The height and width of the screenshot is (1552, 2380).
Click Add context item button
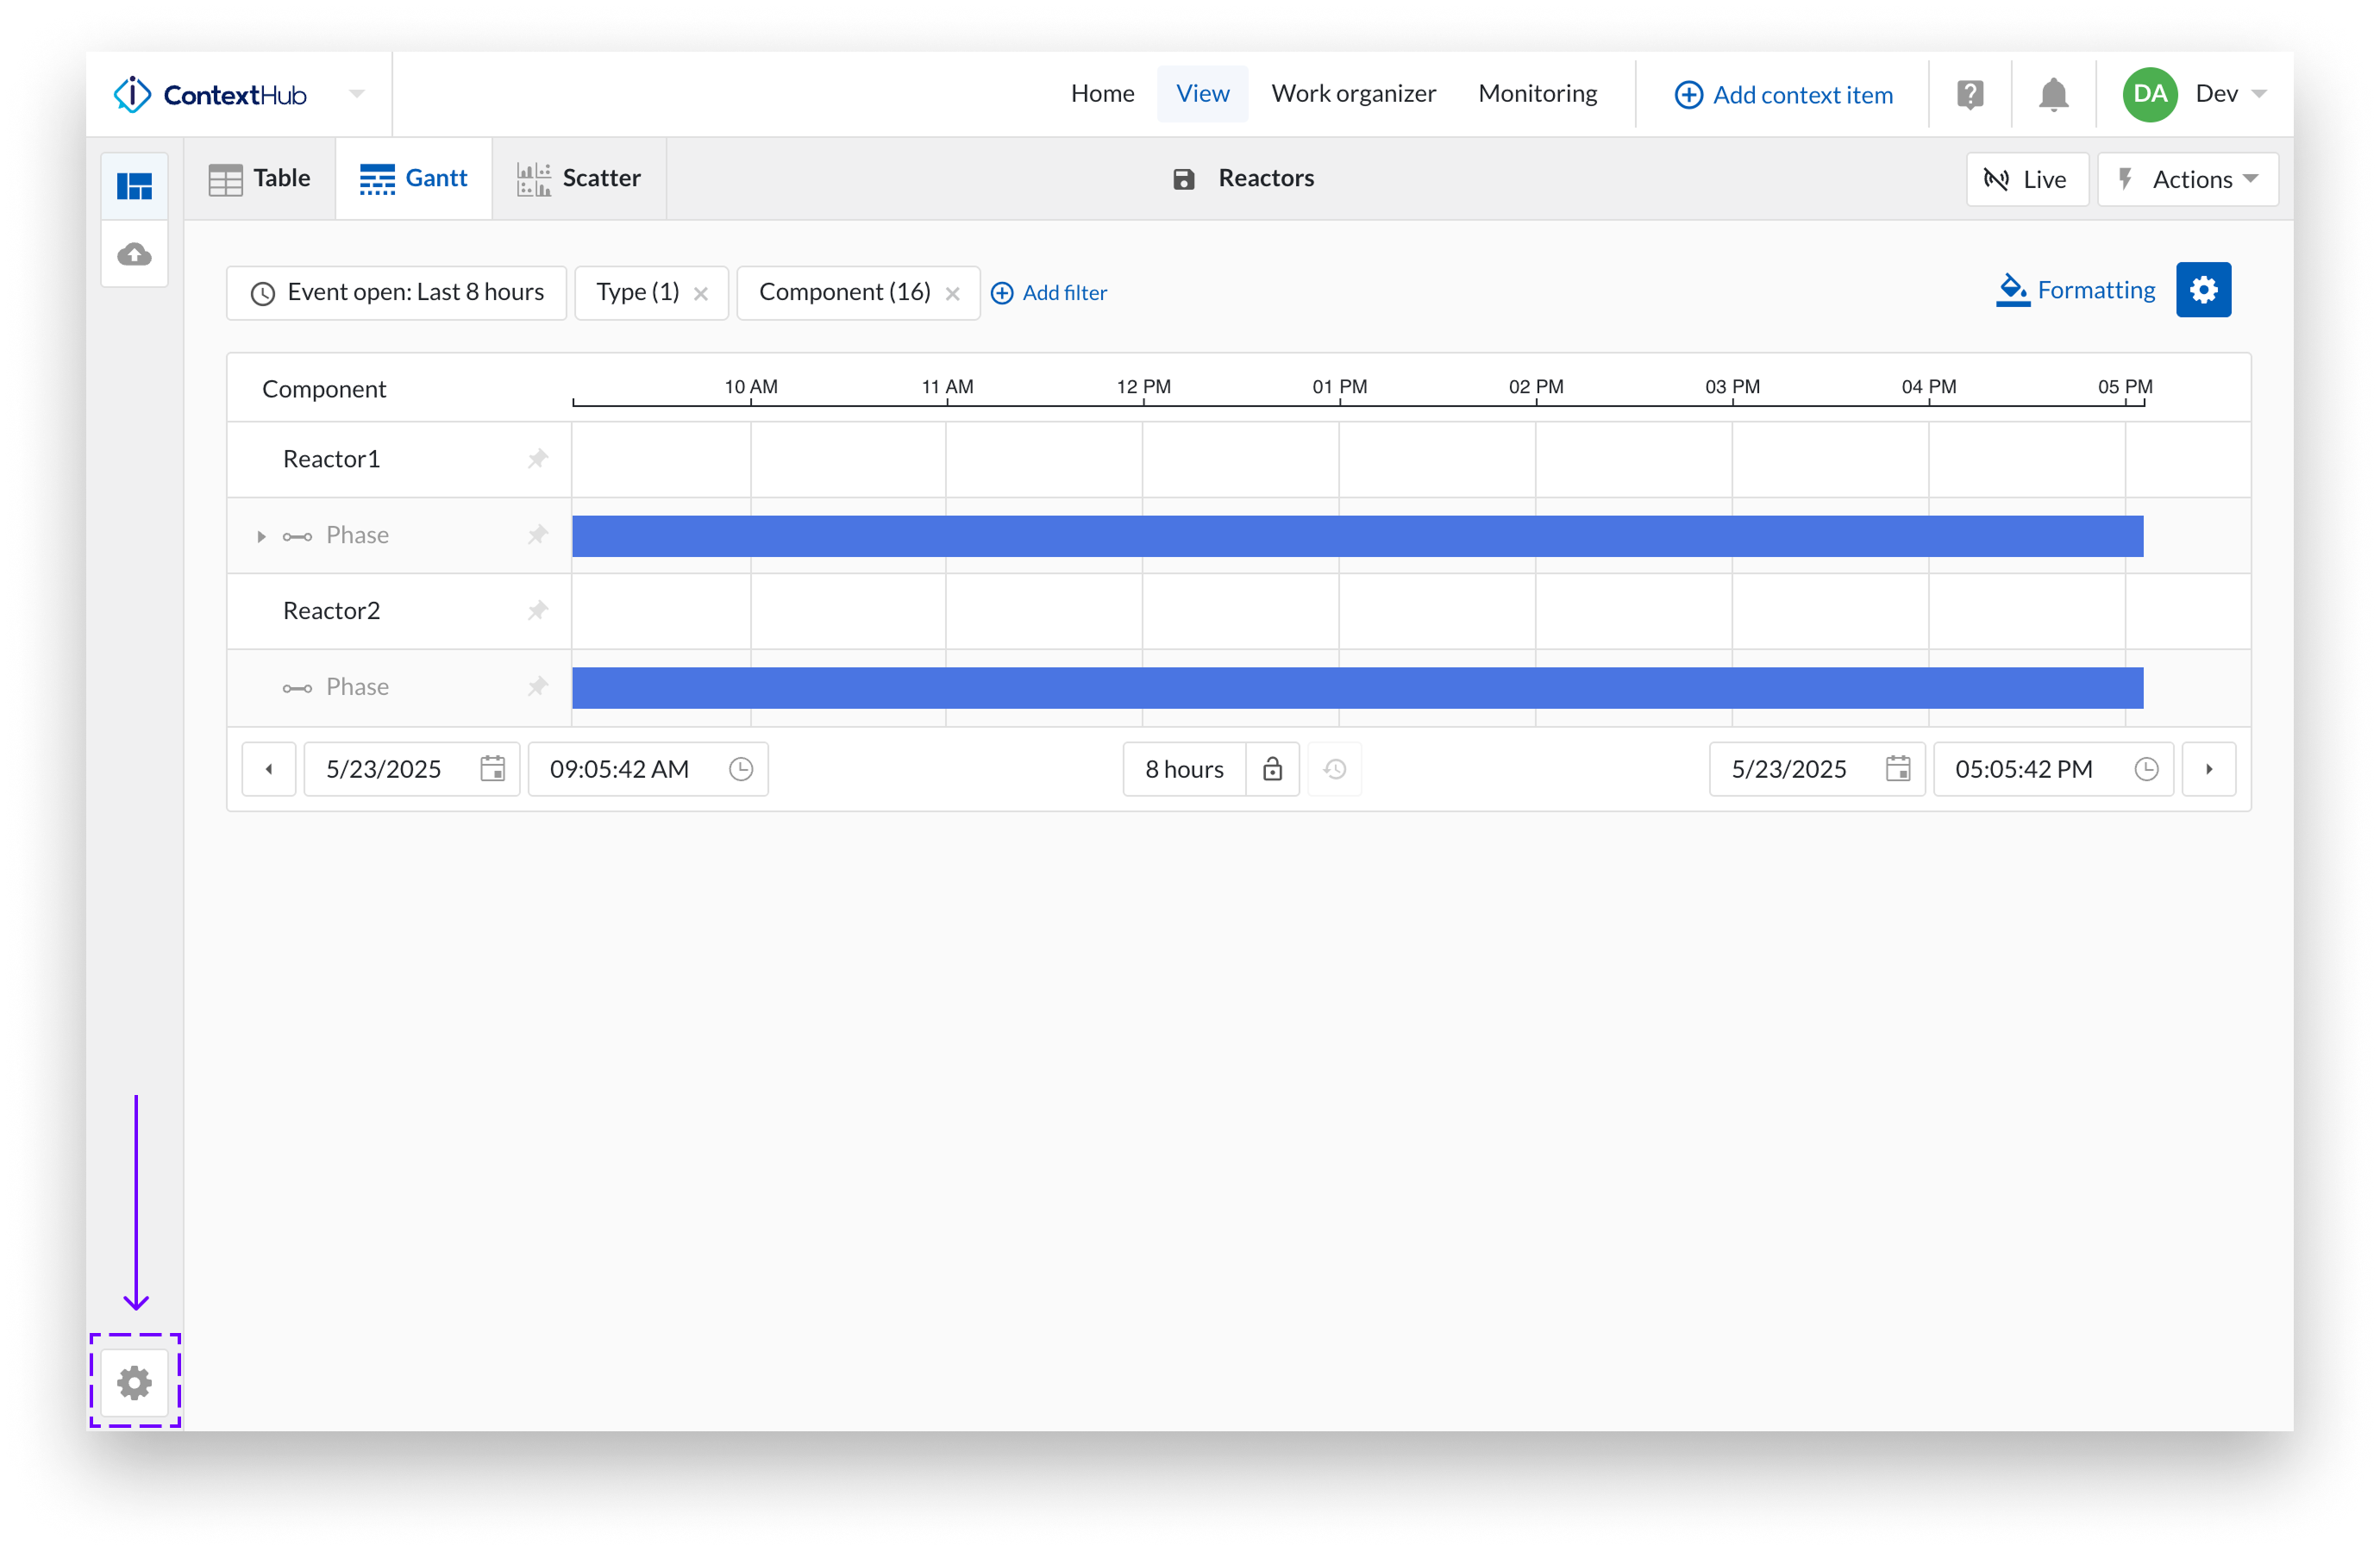[1783, 95]
